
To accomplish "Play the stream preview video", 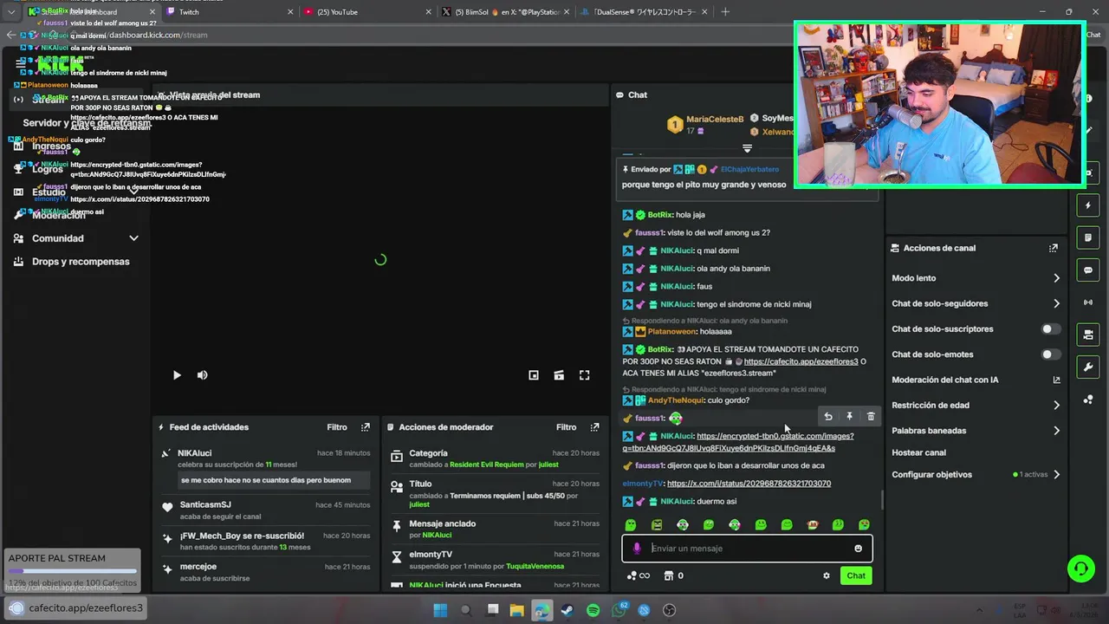I will pos(177,375).
